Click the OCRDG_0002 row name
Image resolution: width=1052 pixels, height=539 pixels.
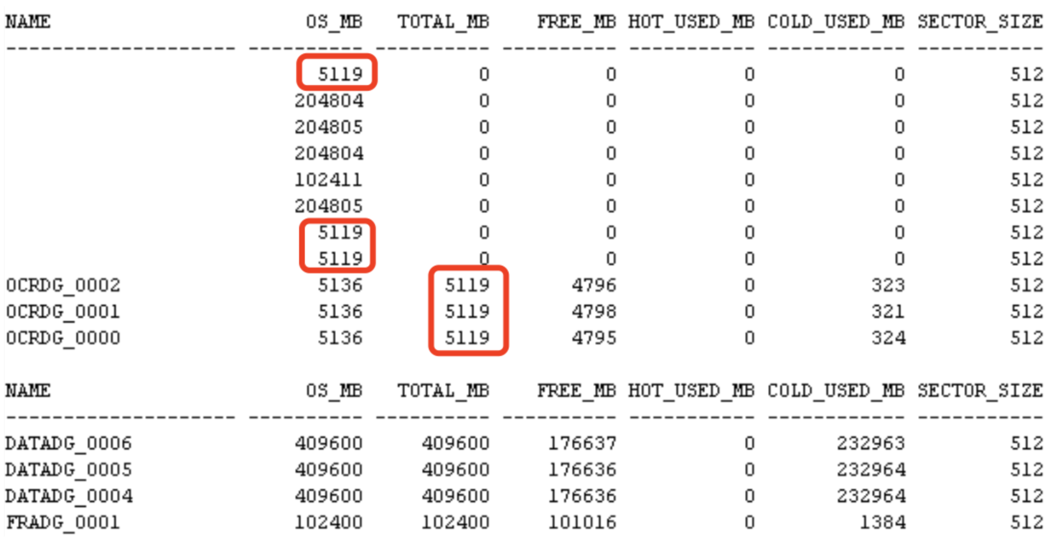coord(63,285)
